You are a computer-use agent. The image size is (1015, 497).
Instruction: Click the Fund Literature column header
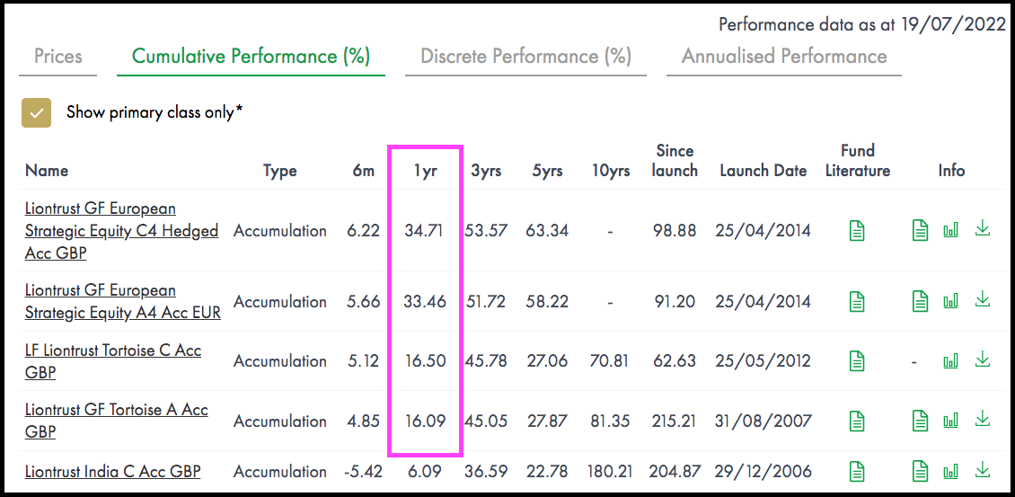[858, 162]
